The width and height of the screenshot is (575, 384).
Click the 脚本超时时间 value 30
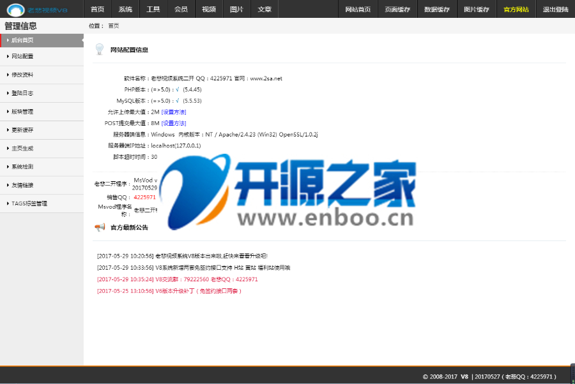(154, 157)
